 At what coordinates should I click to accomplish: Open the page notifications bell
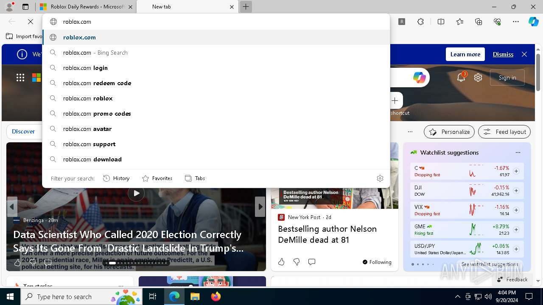point(461,78)
